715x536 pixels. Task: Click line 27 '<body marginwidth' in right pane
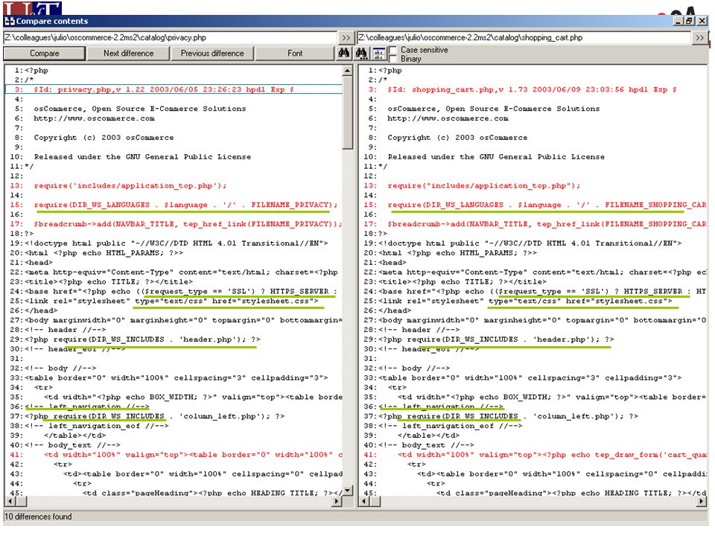[x=533, y=320]
